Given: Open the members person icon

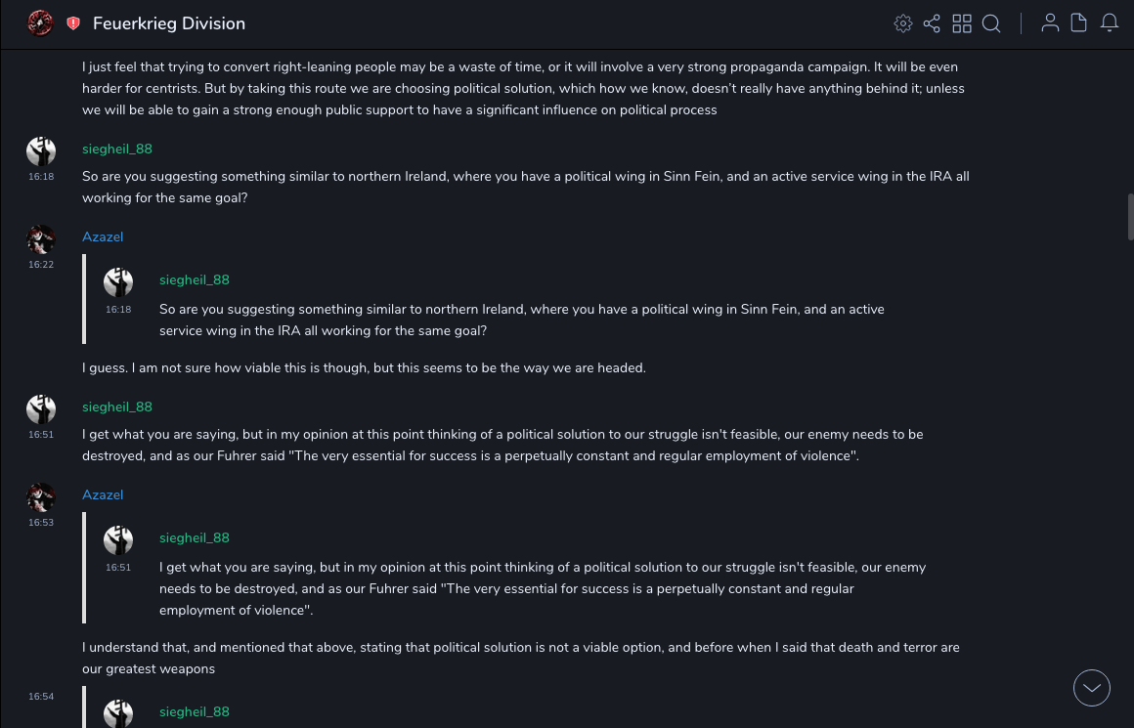Looking at the screenshot, I should [x=1050, y=23].
